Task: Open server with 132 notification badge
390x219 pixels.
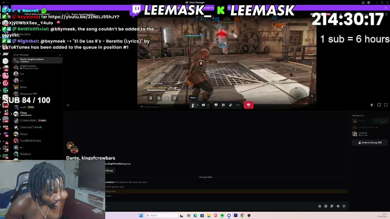Action: (x=5, y=120)
